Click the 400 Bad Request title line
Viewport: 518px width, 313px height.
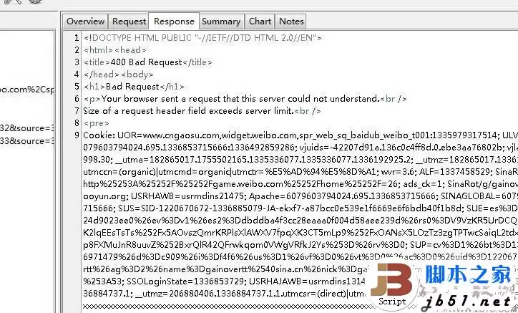(x=147, y=62)
